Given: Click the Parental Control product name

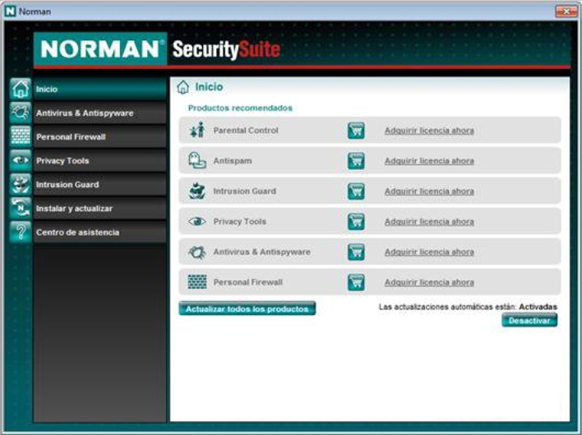Looking at the screenshot, I should (x=246, y=130).
